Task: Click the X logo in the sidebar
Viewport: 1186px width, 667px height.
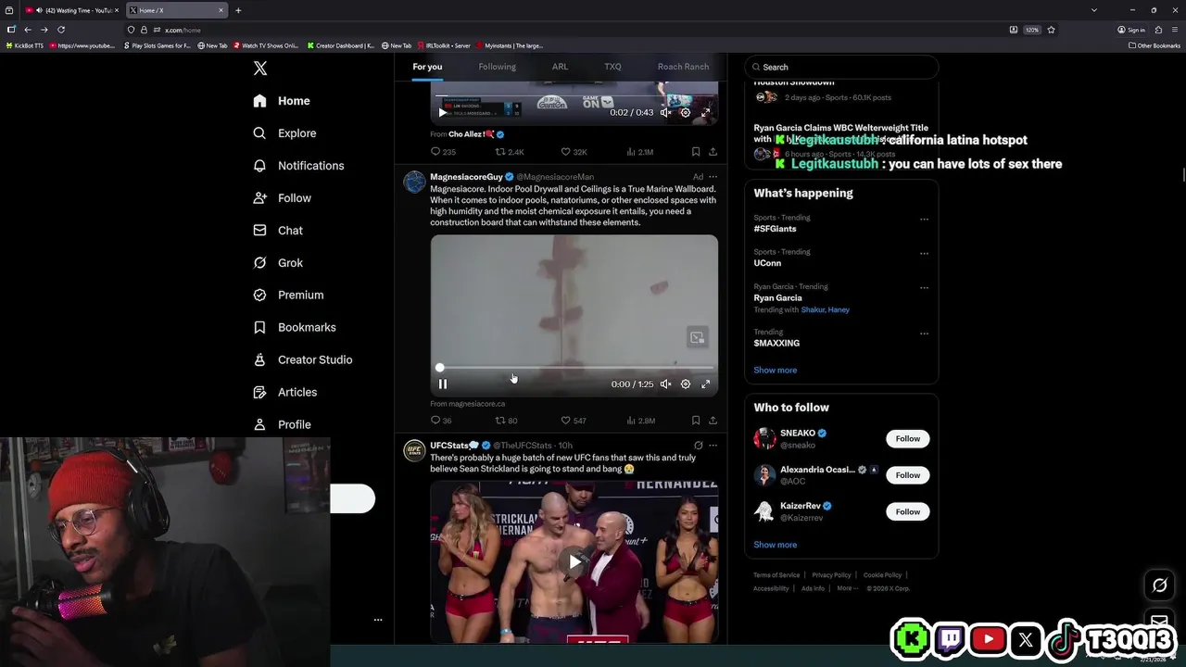Action: pos(260,69)
